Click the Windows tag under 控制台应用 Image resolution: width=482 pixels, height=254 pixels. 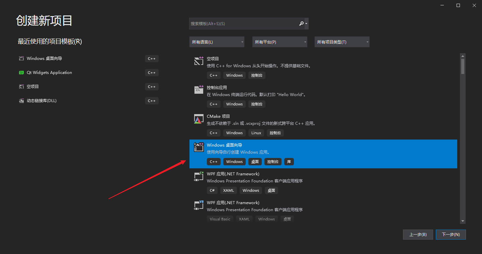click(x=234, y=104)
